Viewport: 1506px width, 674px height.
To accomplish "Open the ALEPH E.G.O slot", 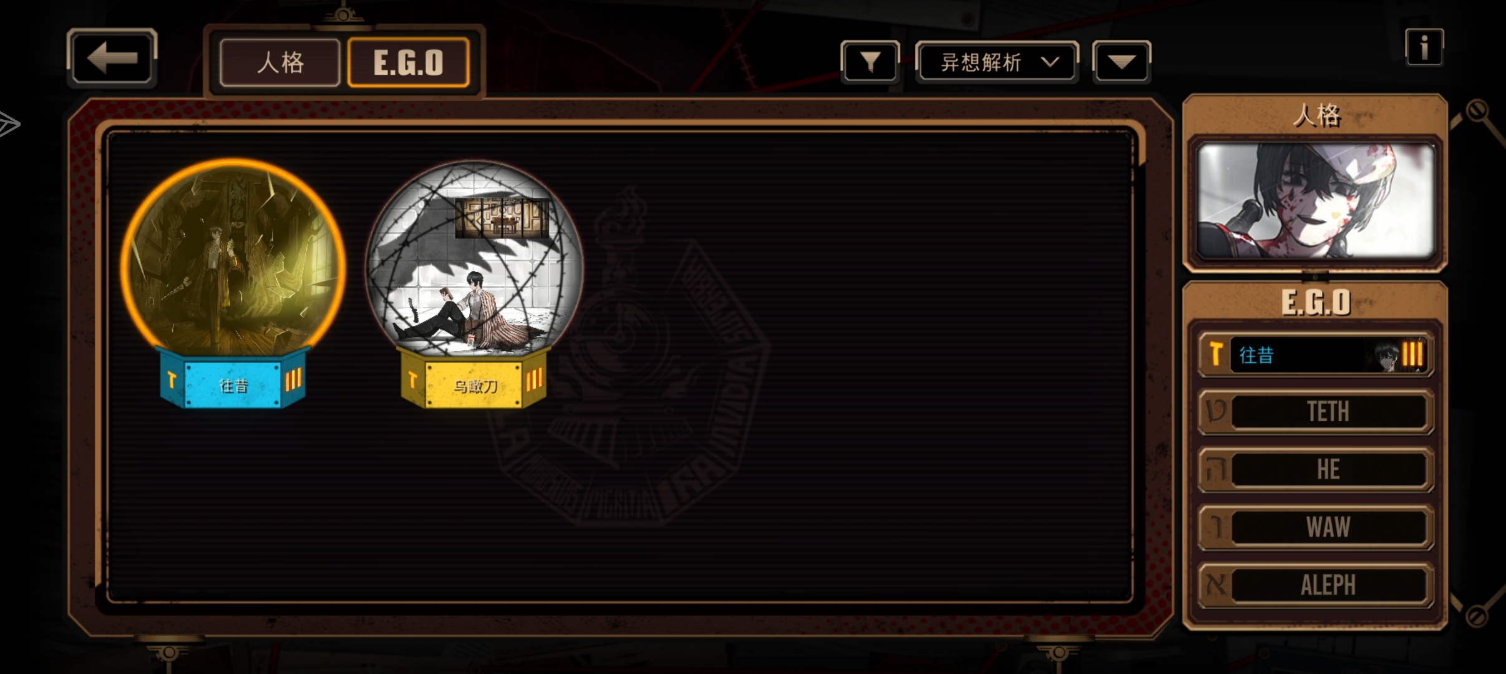I will pos(1316,585).
